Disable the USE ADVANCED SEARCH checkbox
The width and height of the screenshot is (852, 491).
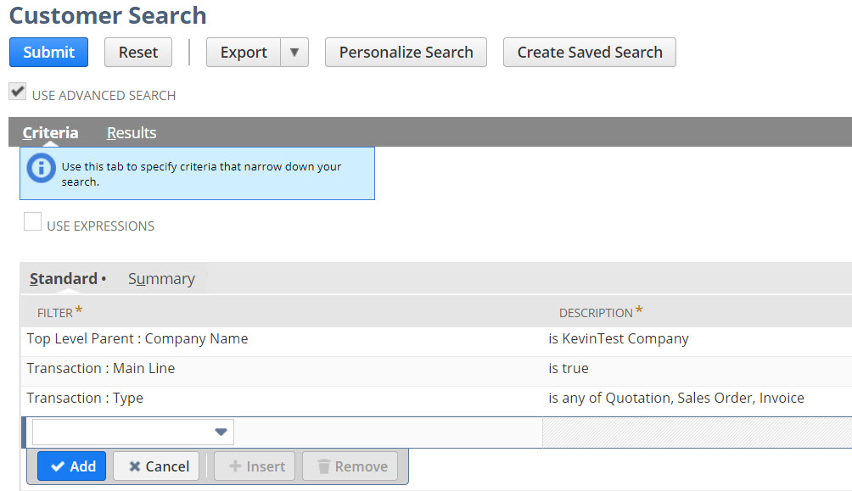point(17,90)
